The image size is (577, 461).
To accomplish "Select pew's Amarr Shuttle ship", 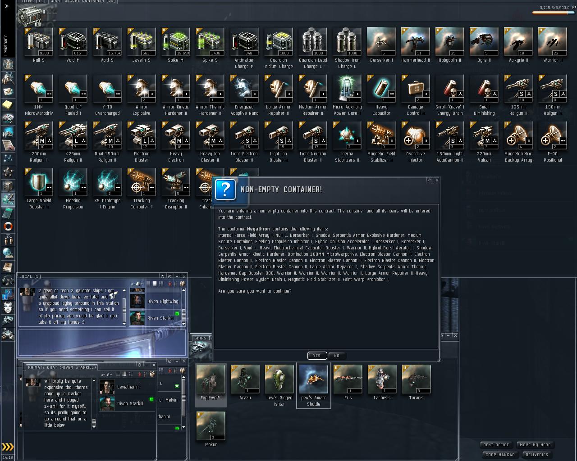I will click(x=314, y=385).
